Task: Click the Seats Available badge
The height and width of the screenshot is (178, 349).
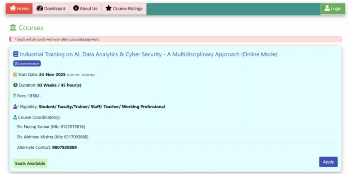Action: coord(30,163)
